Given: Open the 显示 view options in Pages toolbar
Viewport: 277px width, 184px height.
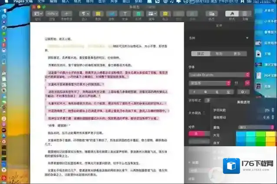Looking at the screenshot, I should point(38,14).
